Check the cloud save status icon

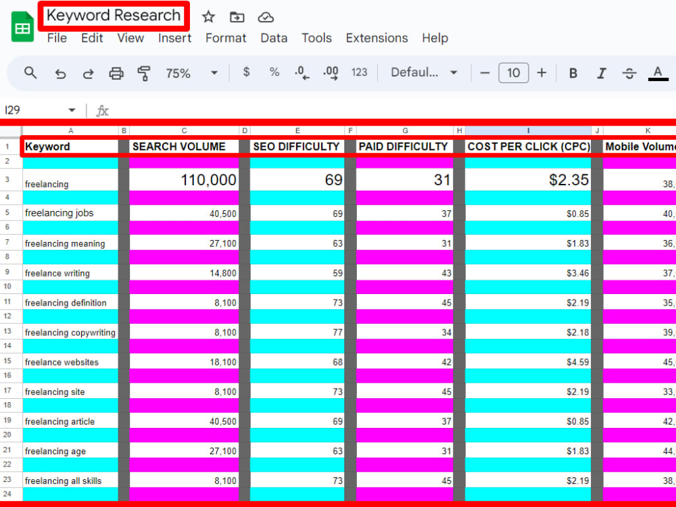tap(266, 18)
